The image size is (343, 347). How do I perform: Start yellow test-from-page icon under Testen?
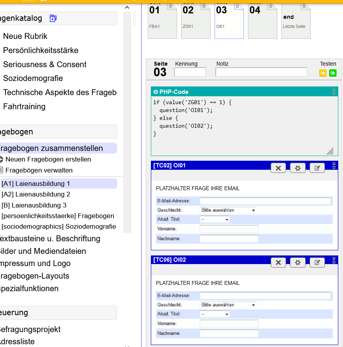[323, 73]
